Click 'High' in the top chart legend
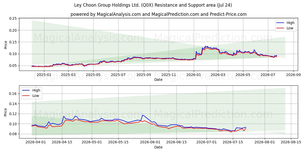This screenshot has width=306, height=153. pyautogui.click(x=290, y=23)
